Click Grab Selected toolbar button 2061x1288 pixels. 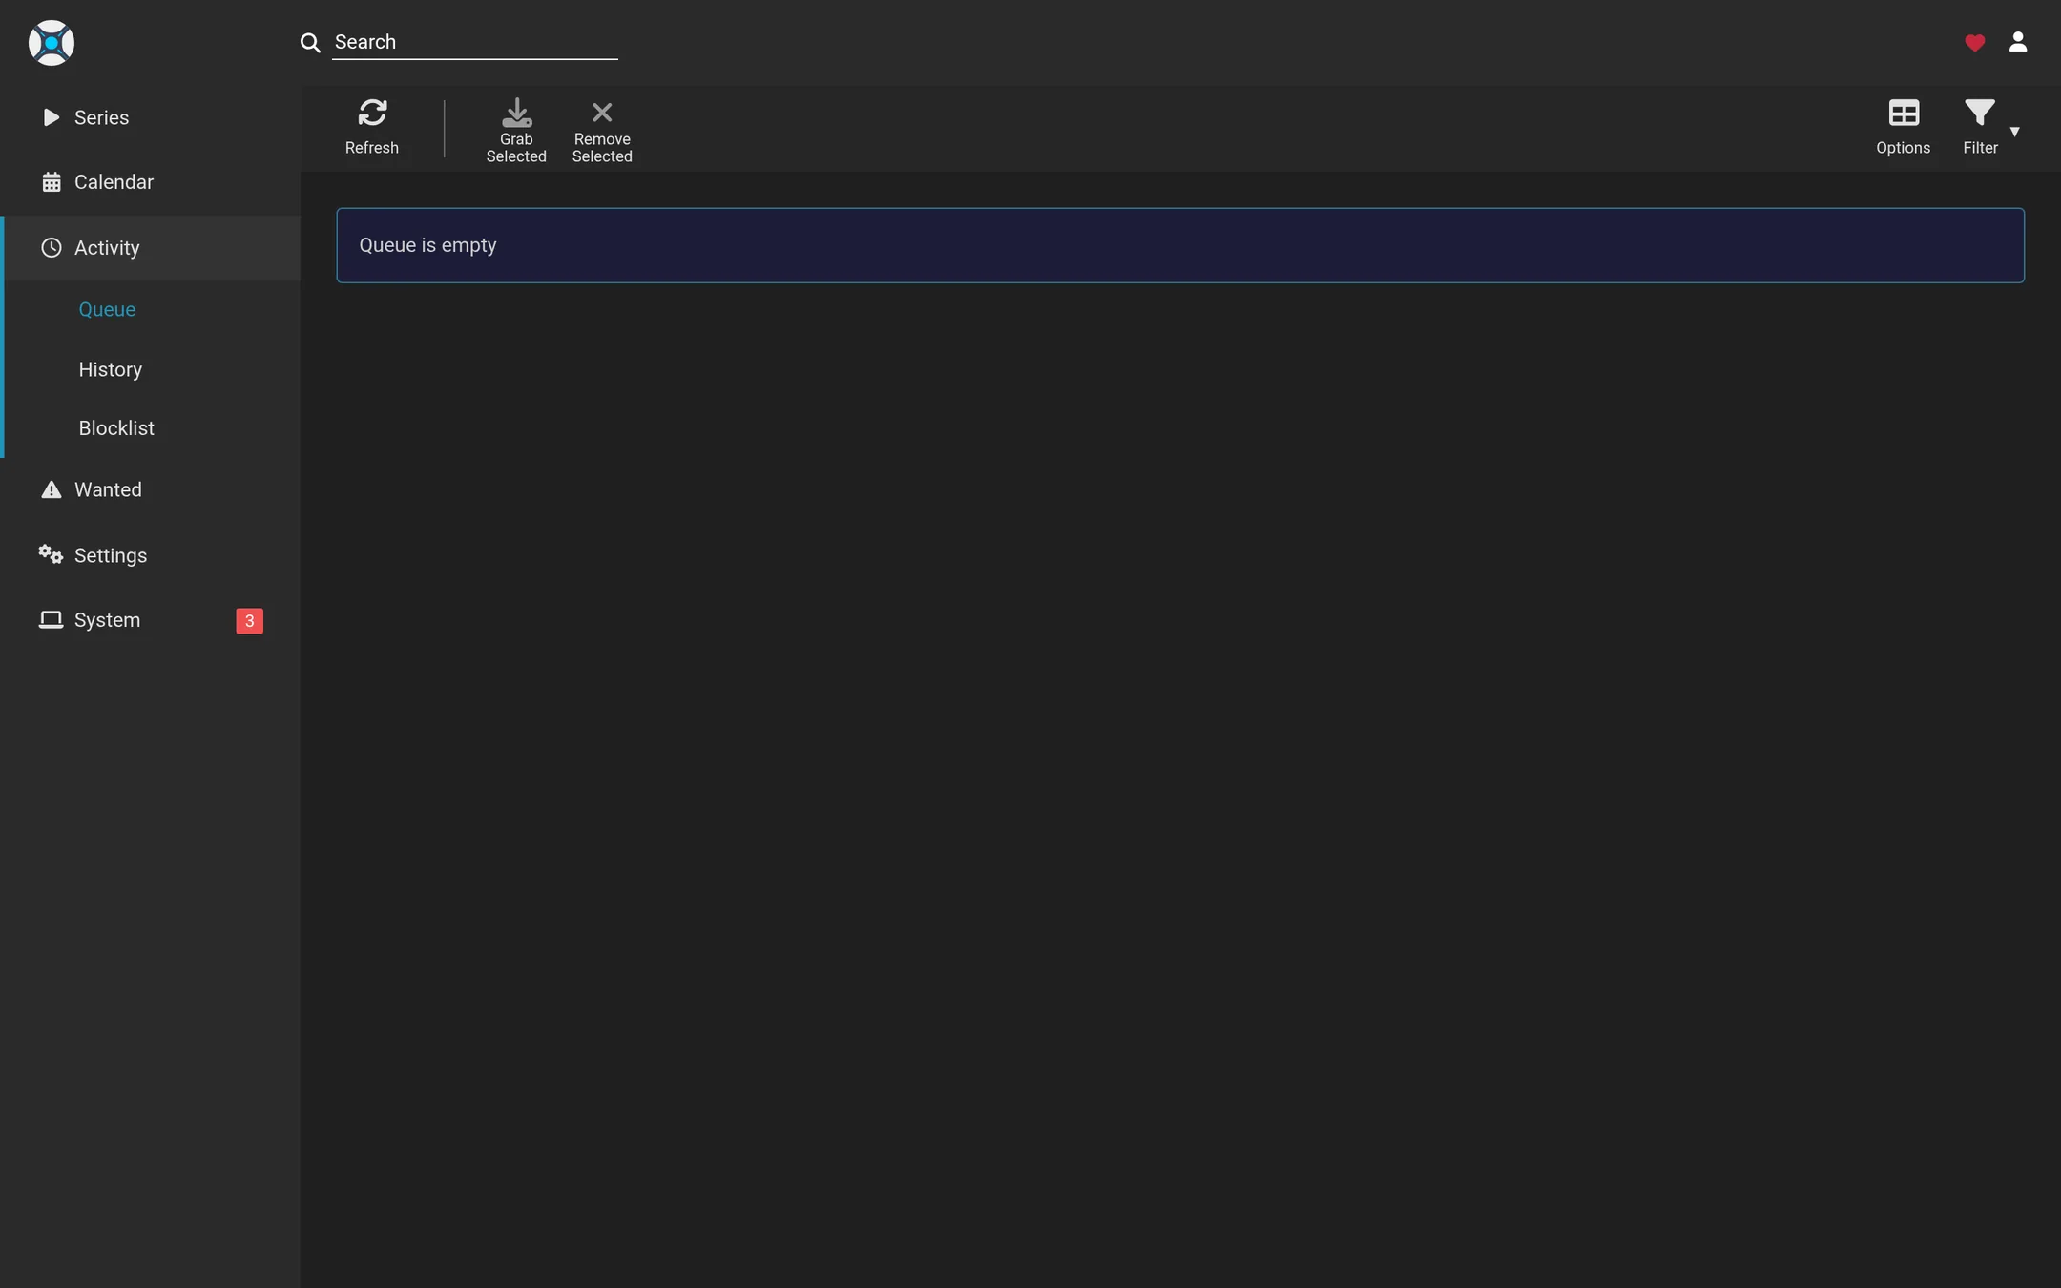click(516, 131)
